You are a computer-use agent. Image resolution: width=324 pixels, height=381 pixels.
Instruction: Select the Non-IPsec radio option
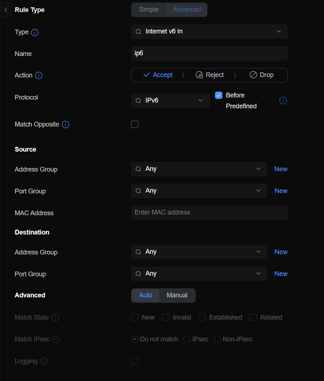click(x=217, y=339)
